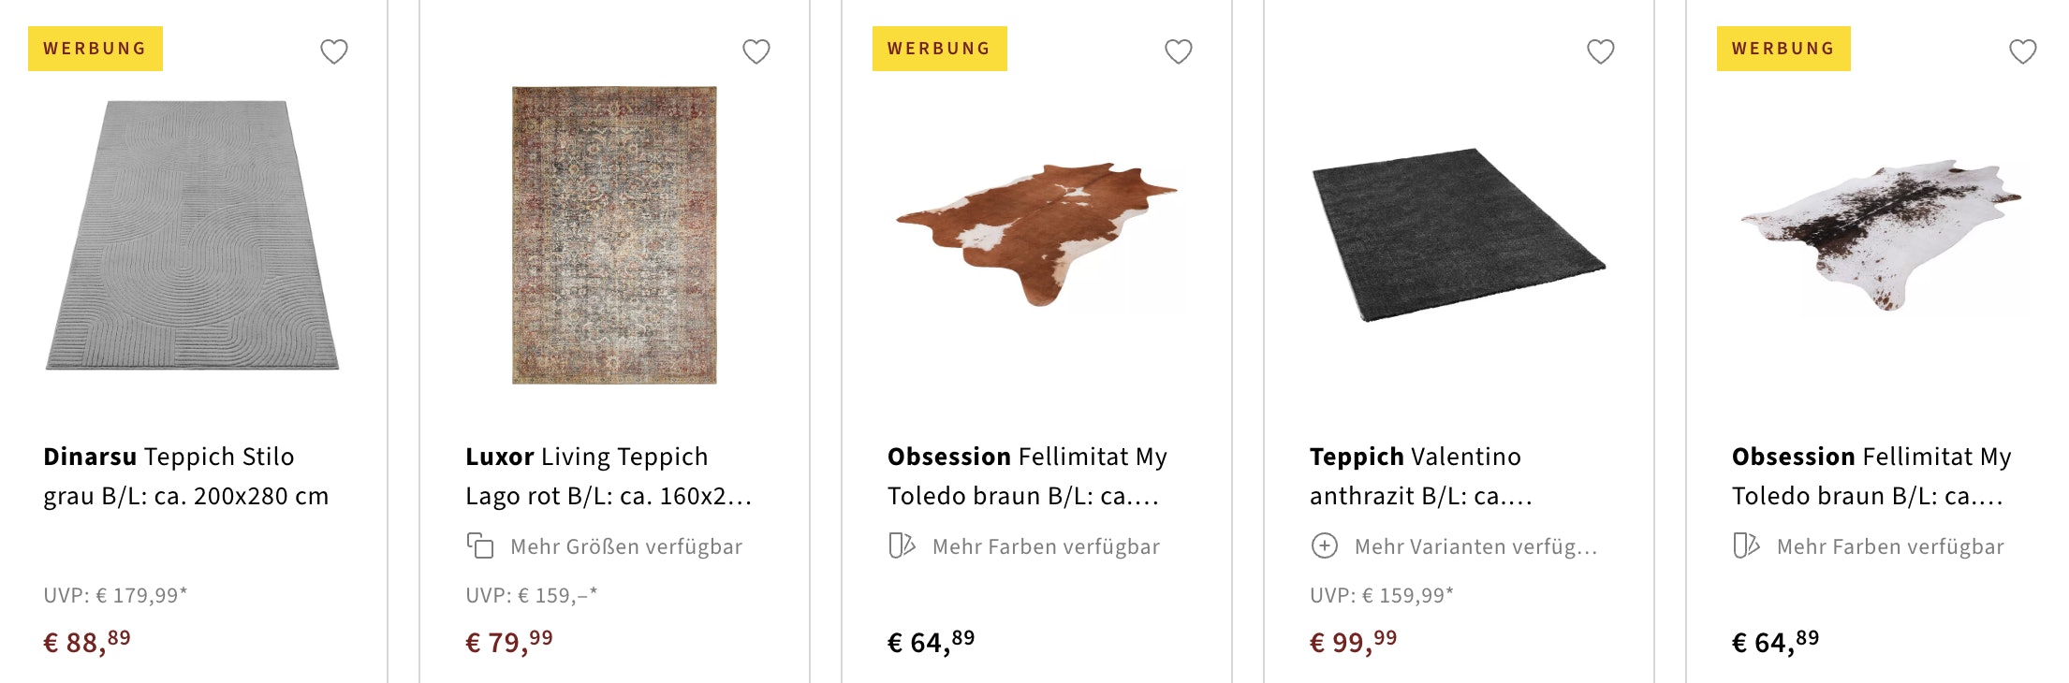Favorite the Dinarsu Stilo grau rug
The image size is (2069, 683).
coord(334,51)
